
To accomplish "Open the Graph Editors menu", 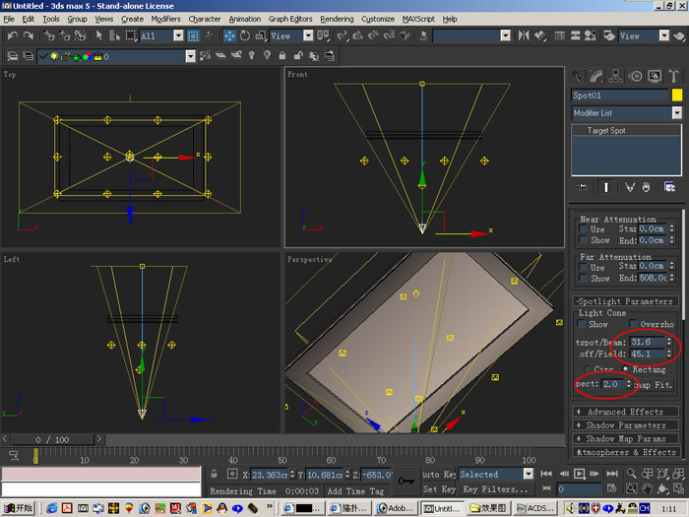I will (291, 19).
